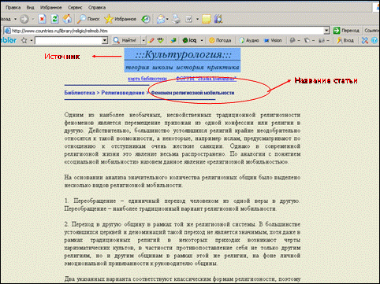380x284 pixels.
Task: Click the Культурология site header banner
Action: tap(182, 60)
